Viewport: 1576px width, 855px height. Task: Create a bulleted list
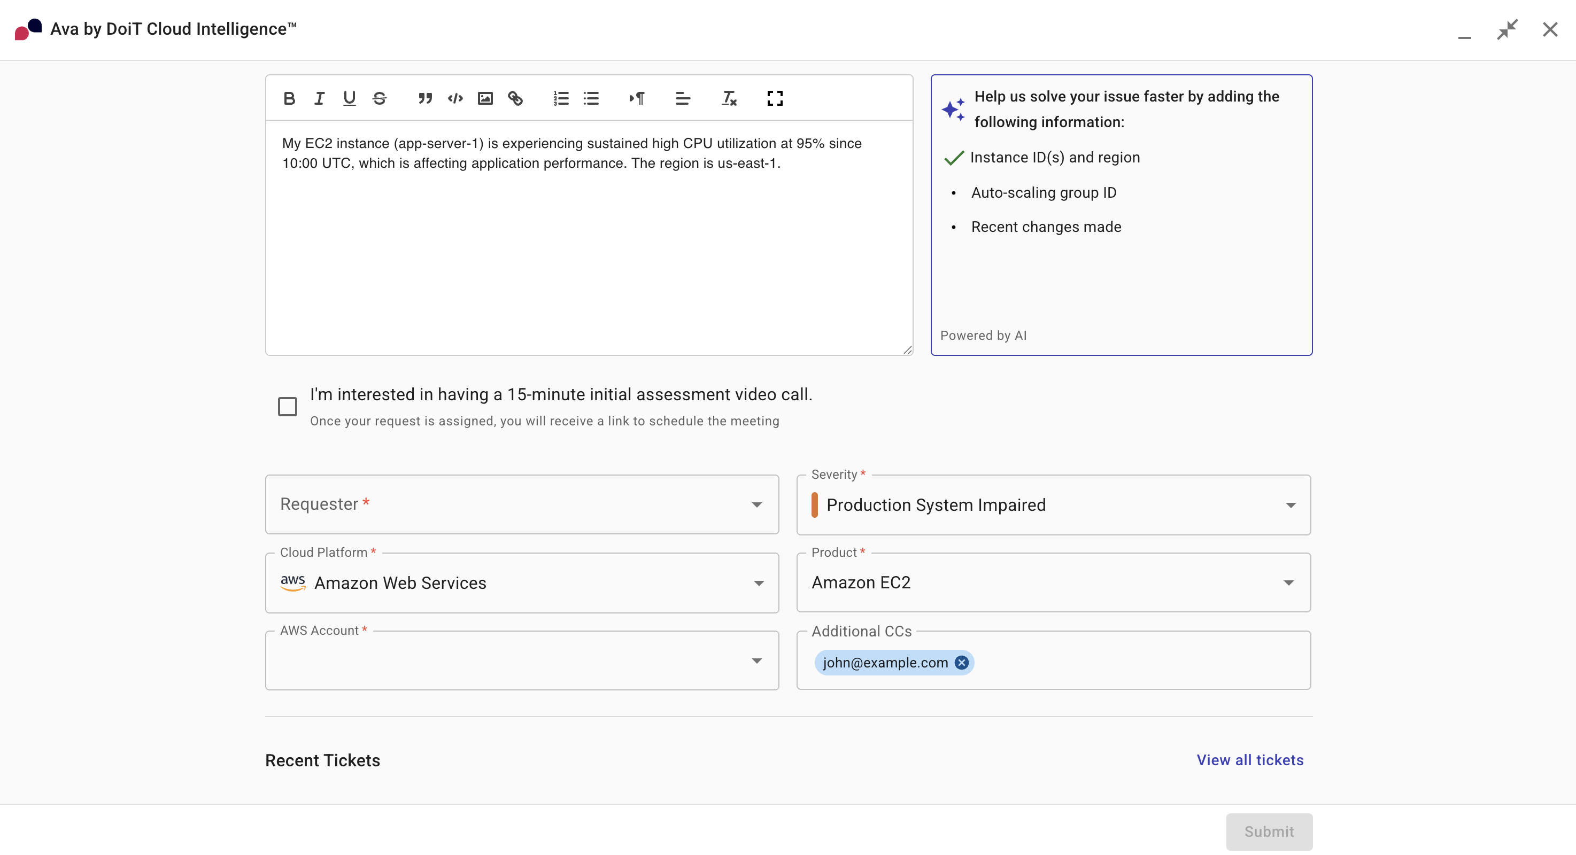pos(591,98)
